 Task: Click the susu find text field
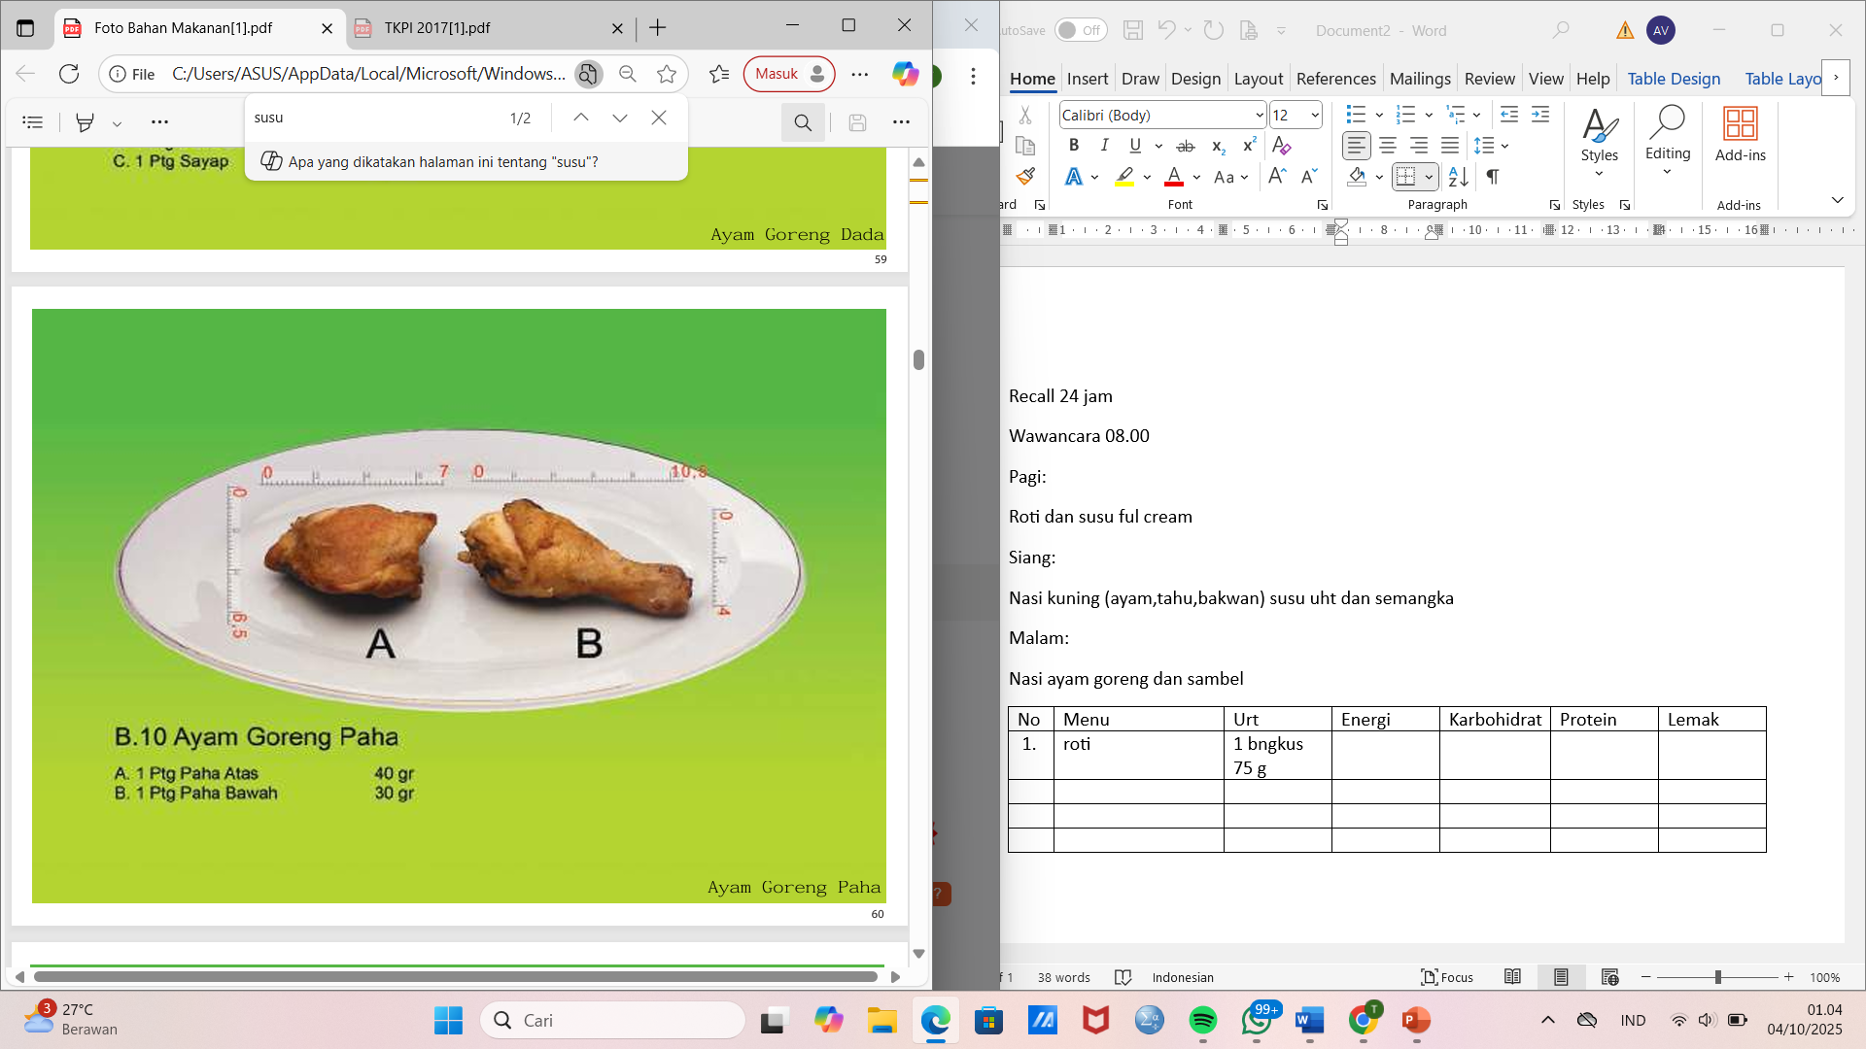click(374, 118)
